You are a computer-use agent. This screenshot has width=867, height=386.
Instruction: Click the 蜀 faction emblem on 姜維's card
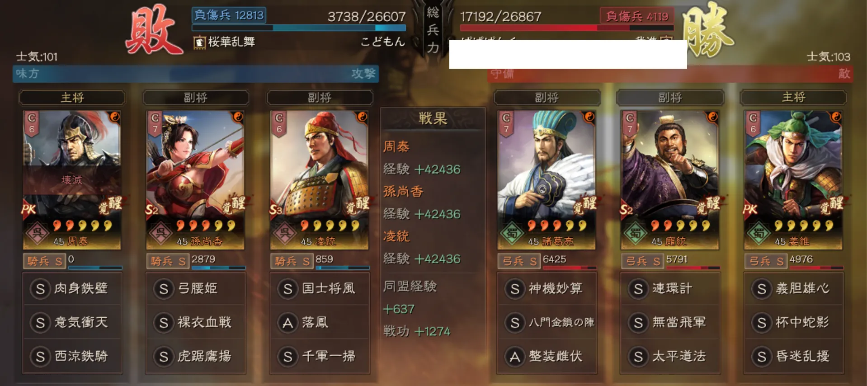(759, 233)
